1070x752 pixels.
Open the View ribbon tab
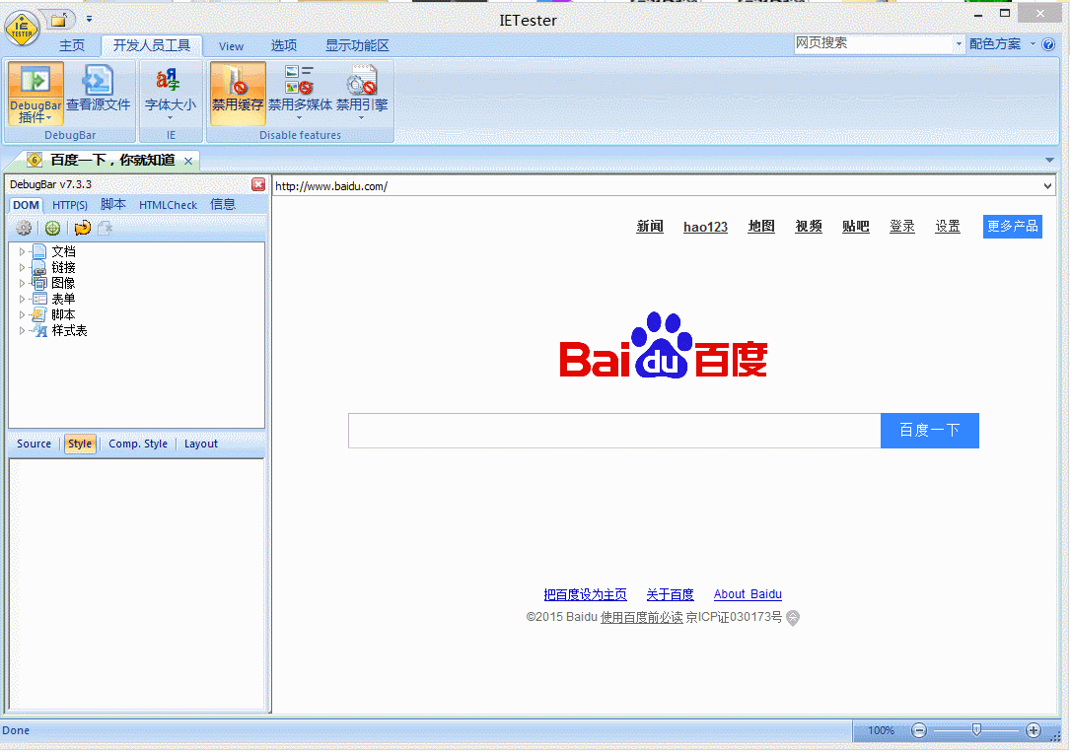pyautogui.click(x=231, y=45)
